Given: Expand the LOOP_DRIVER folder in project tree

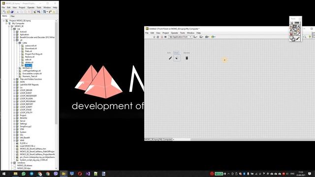Looking at the screenshot, I should [14, 90].
